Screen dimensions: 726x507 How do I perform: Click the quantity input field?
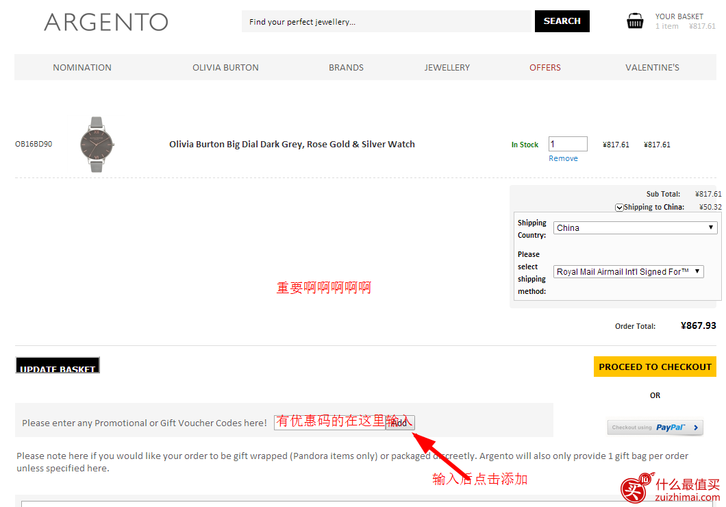(568, 144)
